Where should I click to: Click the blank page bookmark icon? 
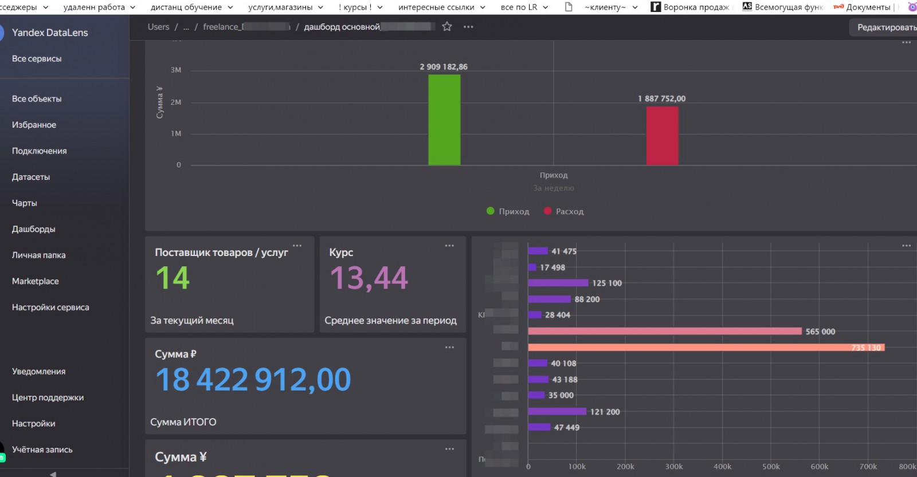569,7
